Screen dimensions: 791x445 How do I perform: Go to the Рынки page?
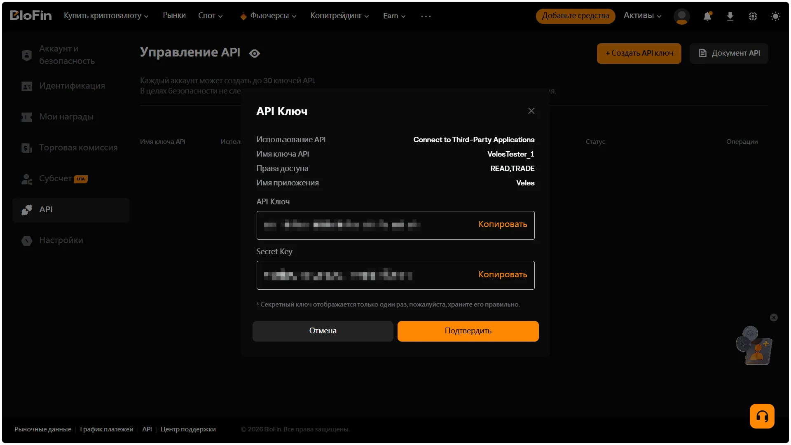point(174,15)
